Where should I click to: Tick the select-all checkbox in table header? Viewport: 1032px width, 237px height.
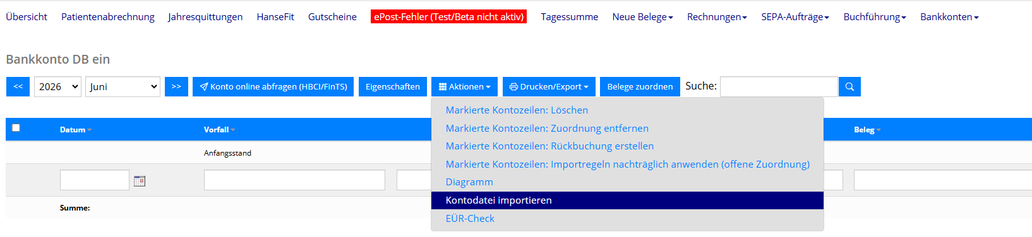click(x=16, y=127)
